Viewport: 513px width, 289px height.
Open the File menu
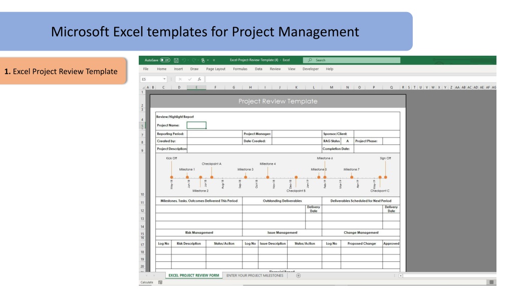click(146, 69)
